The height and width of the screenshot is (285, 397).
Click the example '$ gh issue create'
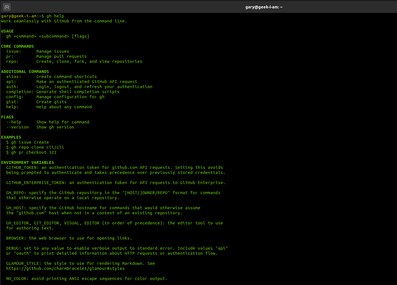click(x=27, y=142)
